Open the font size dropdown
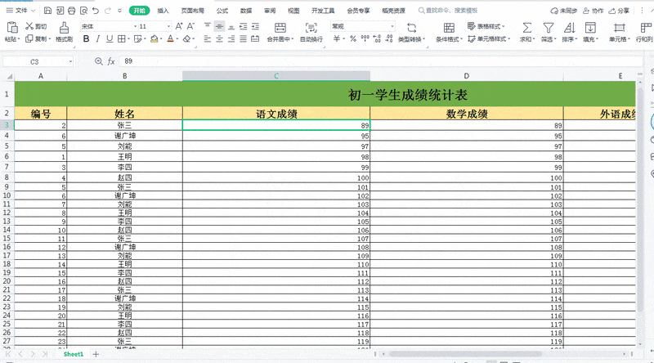654x363 pixels. [x=168, y=27]
